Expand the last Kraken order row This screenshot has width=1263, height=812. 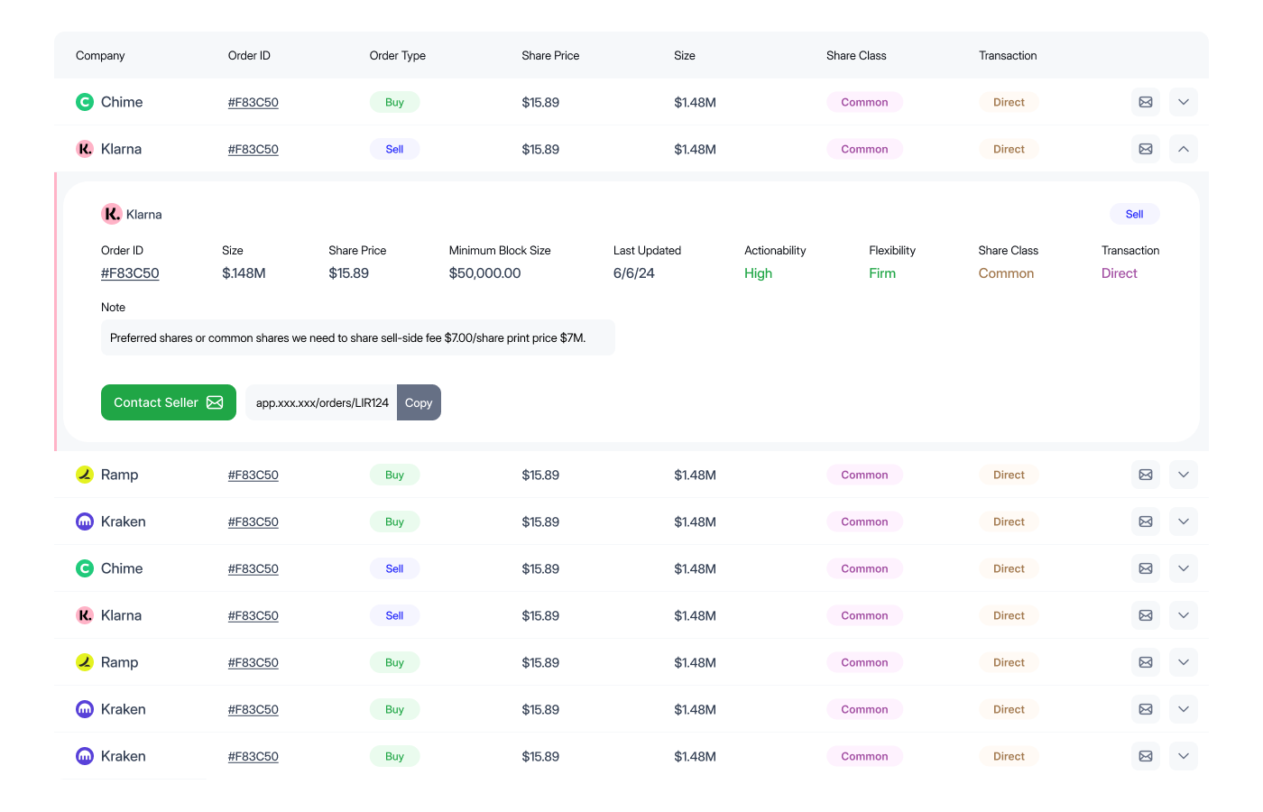pos(1184,756)
